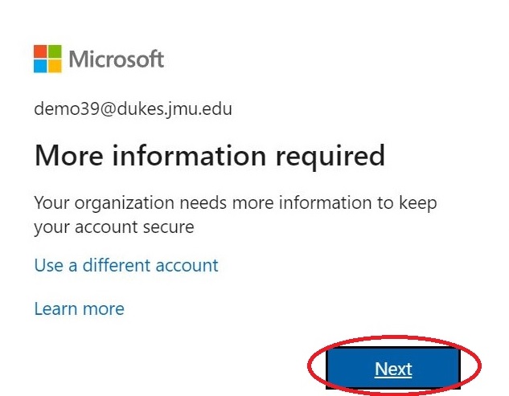Click the organization security description text
The height and width of the screenshot is (396, 509).
(x=235, y=214)
